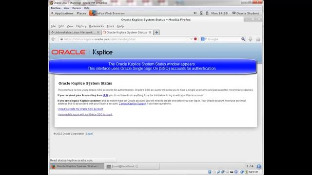Open VirtualBox View menu
The height and width of the screenshot is (175, 312).
66,8
